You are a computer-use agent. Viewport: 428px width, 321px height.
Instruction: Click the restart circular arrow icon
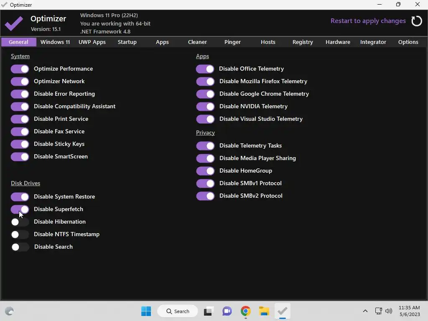pos(417,21)
